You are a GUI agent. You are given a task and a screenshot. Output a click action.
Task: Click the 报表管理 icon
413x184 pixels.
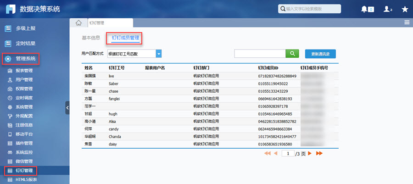pos(10,71)
